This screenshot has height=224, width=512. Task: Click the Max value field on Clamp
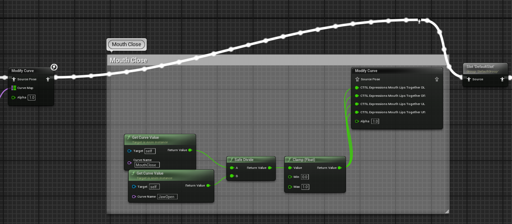pos(305,187)
